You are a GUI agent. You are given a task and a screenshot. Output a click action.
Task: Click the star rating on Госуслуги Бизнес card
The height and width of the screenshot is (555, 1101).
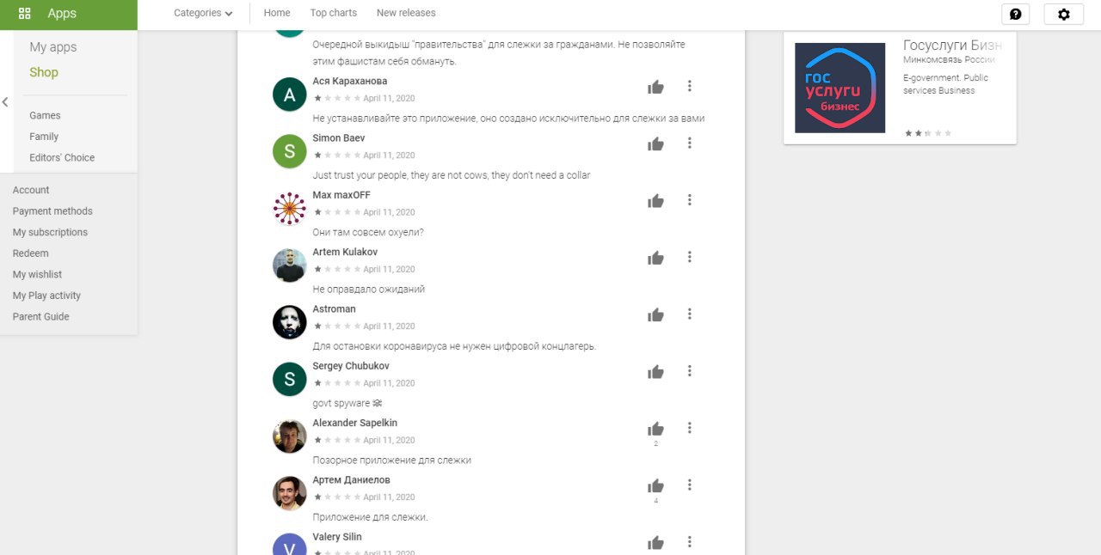tap(928, 133)
